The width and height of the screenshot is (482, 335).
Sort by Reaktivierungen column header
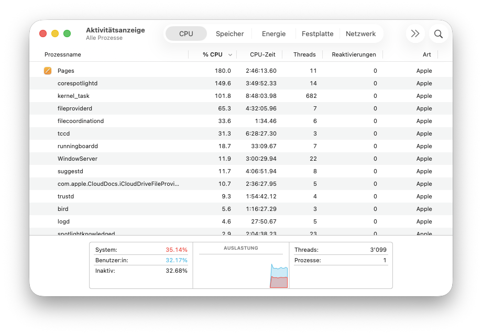pyautogui.click(x=354, y=54)
